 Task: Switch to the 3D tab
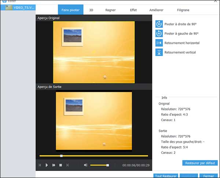(91, 10)
